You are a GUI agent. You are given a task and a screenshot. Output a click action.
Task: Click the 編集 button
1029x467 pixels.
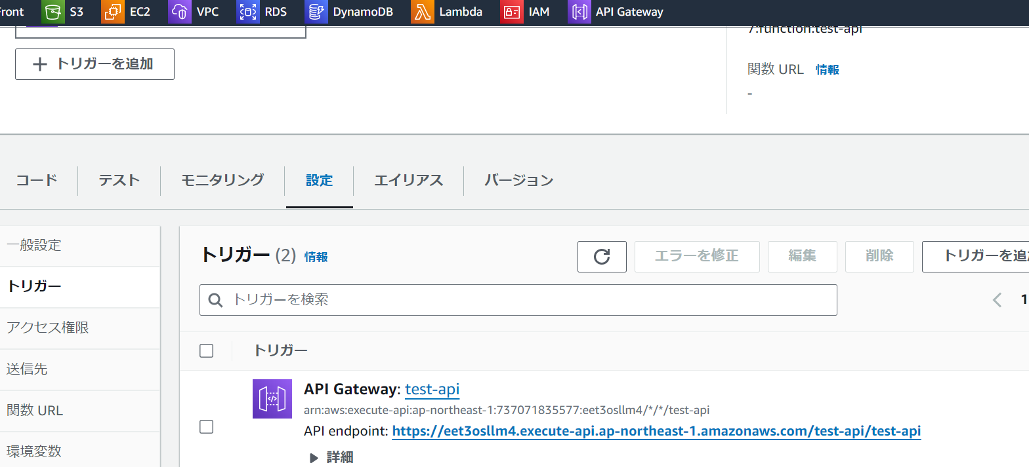[803, 256]
